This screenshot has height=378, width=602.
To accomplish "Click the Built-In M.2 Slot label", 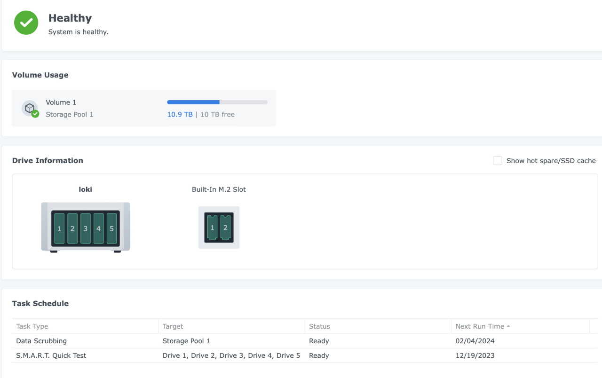I will click(x=219, y=189).
